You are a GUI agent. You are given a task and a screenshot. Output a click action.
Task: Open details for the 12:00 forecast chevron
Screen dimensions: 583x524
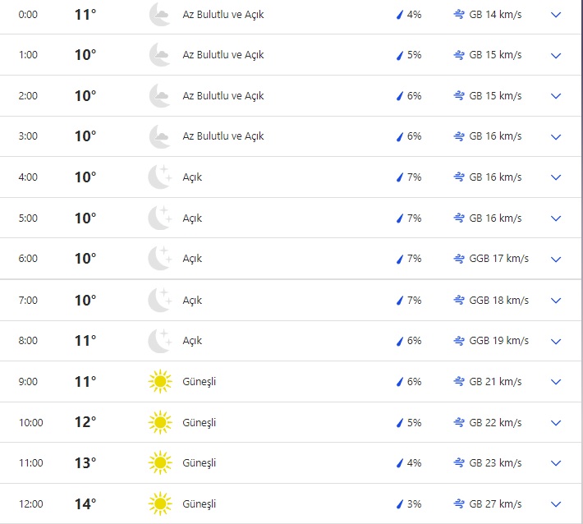(x=556, y=503)
